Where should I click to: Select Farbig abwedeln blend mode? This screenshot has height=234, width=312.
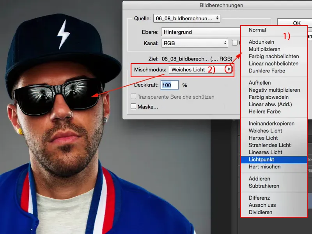268,97
